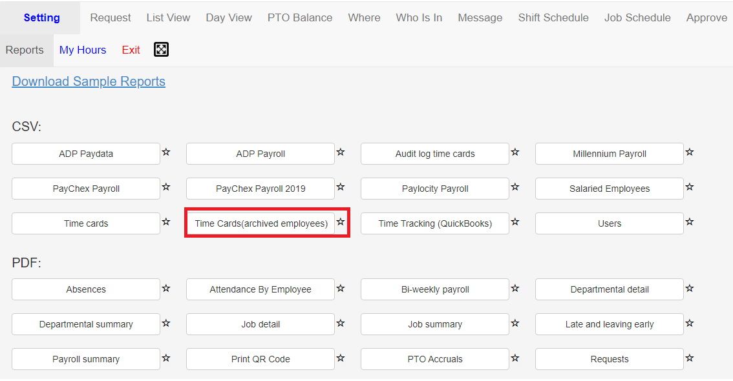Click star next to Absences report

click(x=166, y=289)
